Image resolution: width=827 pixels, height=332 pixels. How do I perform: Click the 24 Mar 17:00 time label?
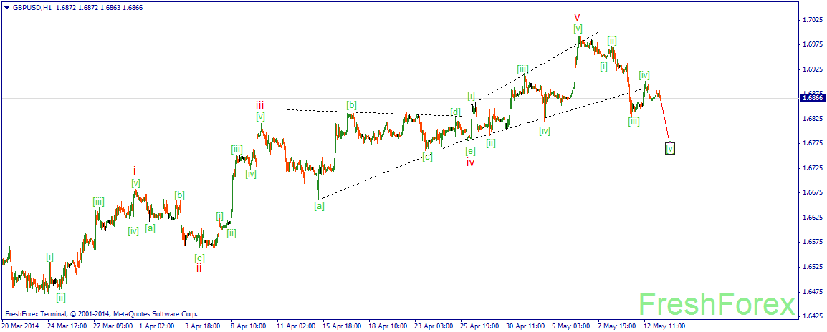click(67, 326)
